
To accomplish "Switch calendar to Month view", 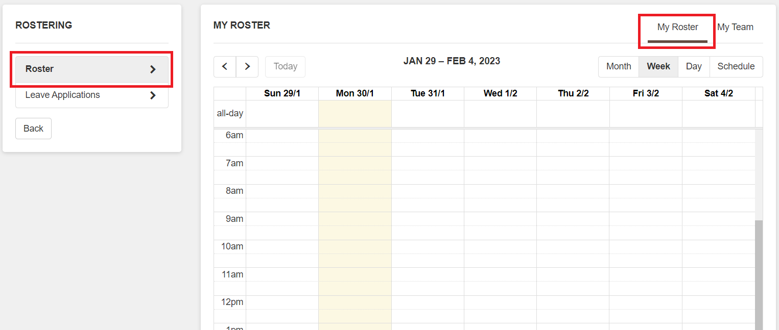I will (619, 67).
